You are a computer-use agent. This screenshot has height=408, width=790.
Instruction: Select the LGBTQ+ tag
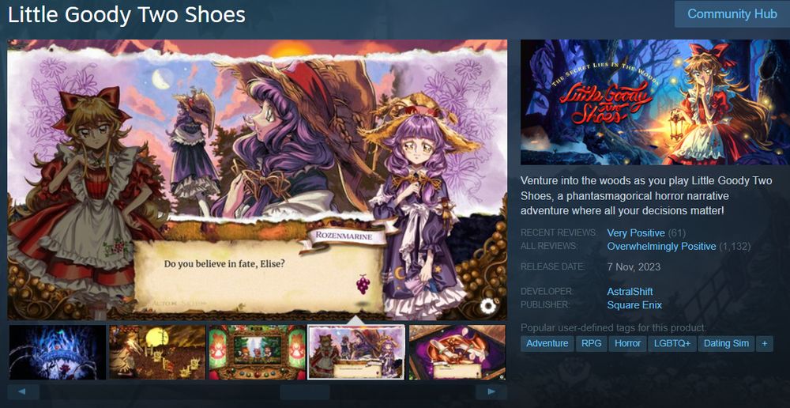[x=671, y=343]
